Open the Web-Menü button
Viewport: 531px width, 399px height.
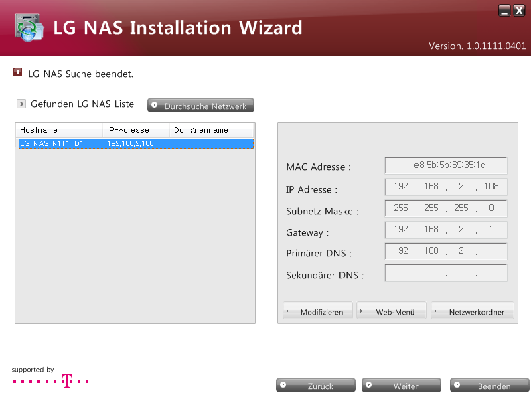coord(391,312)
